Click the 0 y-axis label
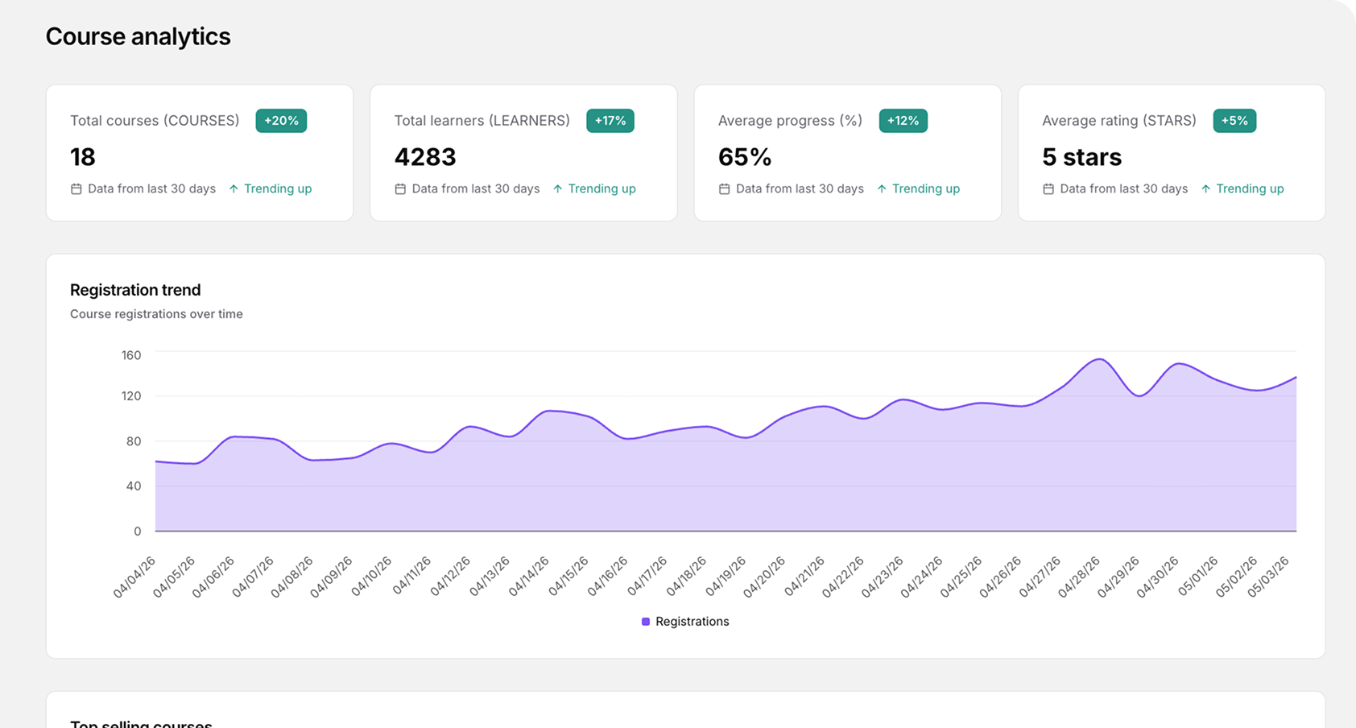The width and height of the screenshot is (1356, 728). click(138, 532)
